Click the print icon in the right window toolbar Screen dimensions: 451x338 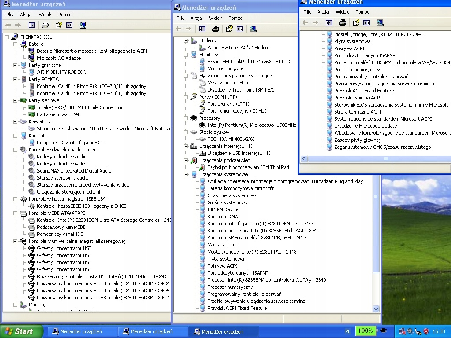[x=342, y=22]
